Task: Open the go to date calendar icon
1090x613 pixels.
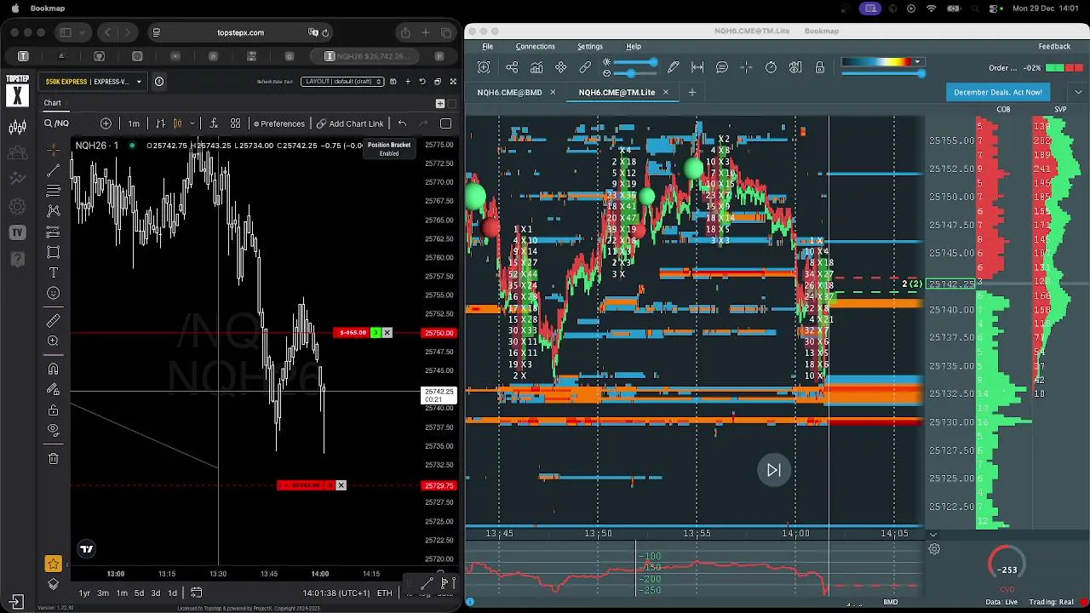Action: (x=196, y=593)
